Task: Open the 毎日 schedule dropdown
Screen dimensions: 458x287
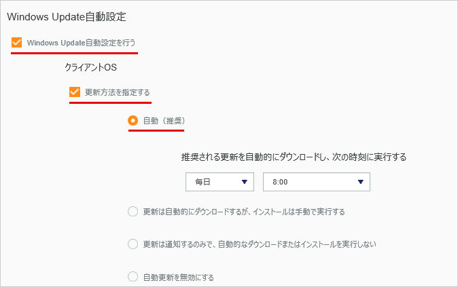Action: click(x=219, y=182)
